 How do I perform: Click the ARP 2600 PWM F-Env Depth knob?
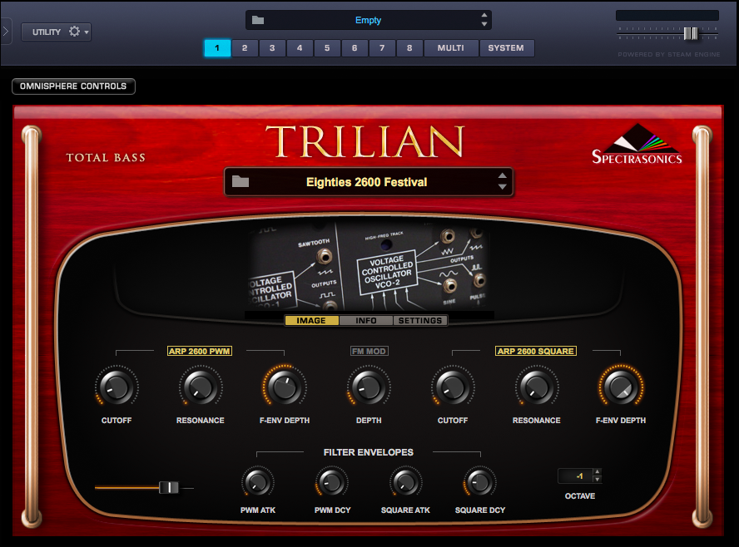(284, 387)
